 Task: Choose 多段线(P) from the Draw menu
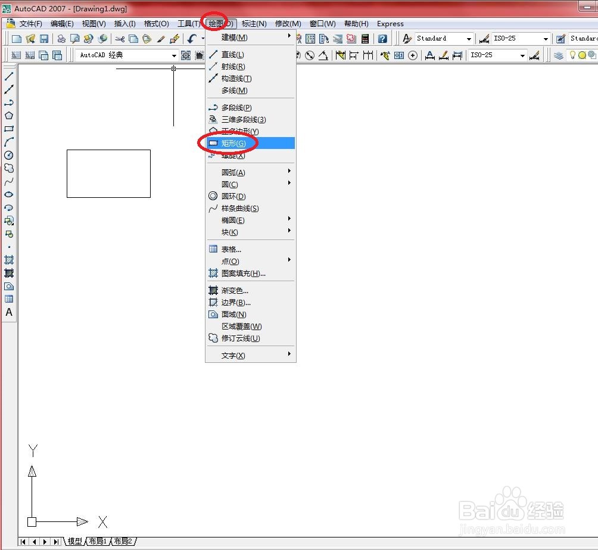pyautogui.click(x=251, y=108)
